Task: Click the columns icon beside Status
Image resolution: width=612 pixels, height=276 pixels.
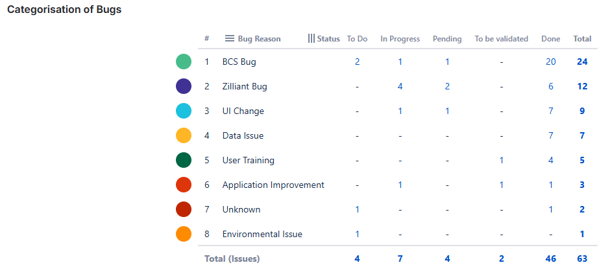Action: pos(311,39)
